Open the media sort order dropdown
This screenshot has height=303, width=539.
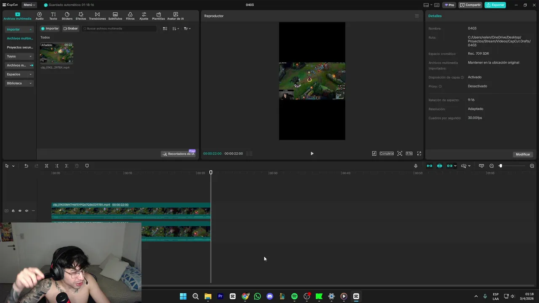176,29
